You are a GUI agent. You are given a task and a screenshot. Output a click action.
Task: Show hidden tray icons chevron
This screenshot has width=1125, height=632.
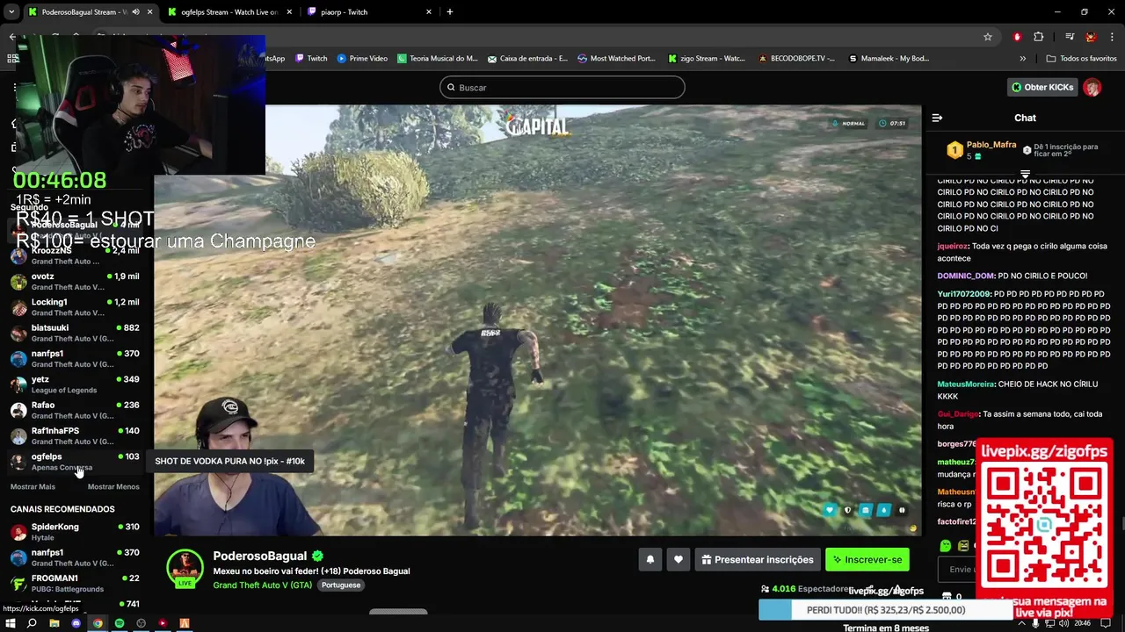click(x=1021, y=623)
